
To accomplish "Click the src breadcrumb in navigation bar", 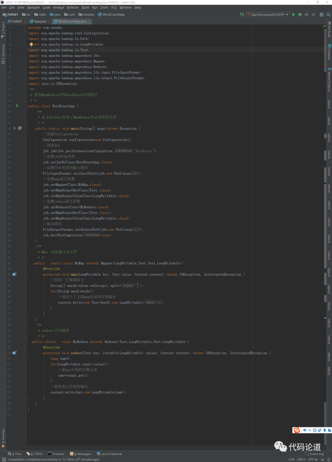I will tap(26, 14).
